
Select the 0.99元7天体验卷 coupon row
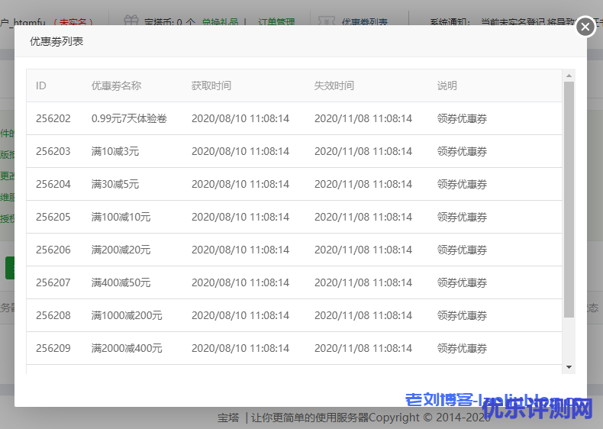[129, 118]
